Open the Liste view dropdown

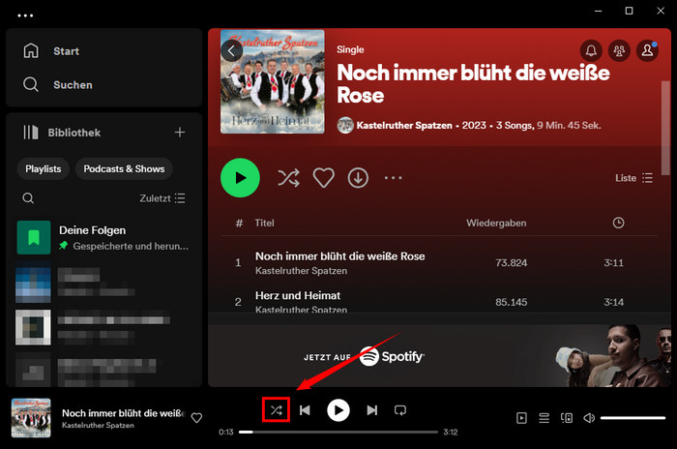pos(633,178)
